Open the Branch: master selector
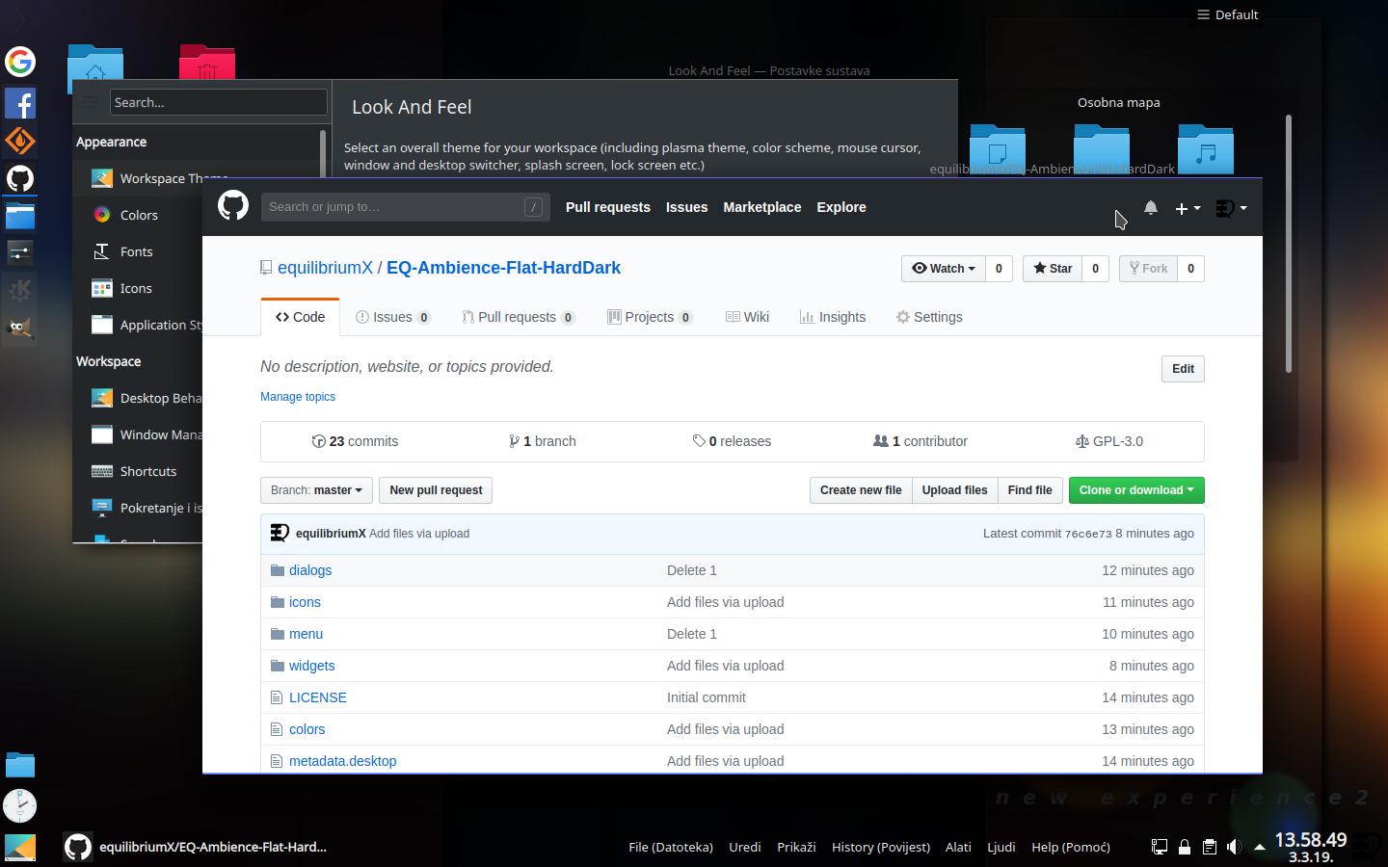Viewport: 1388px width, 867px height. [x=316, y=490]
